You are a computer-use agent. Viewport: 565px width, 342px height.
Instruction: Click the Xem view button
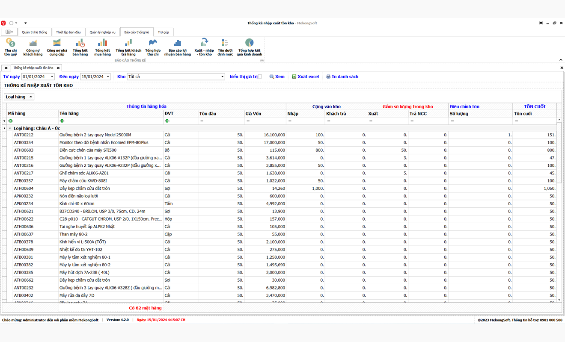pos(277,77)
